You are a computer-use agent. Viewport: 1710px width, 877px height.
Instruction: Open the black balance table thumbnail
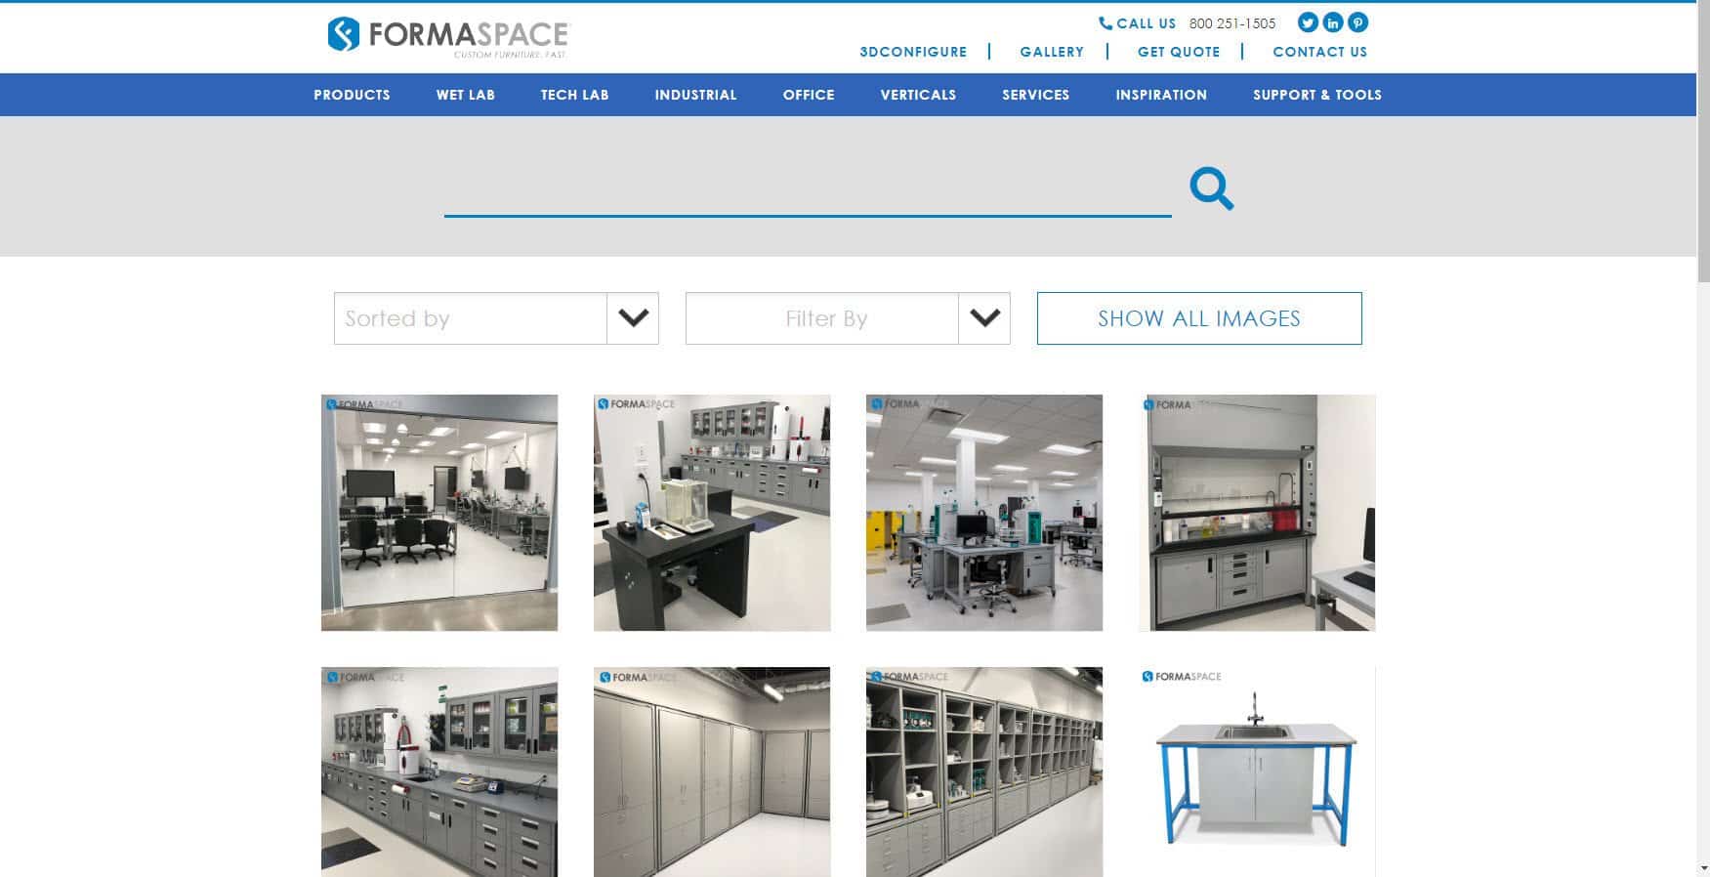coord(712,513)
